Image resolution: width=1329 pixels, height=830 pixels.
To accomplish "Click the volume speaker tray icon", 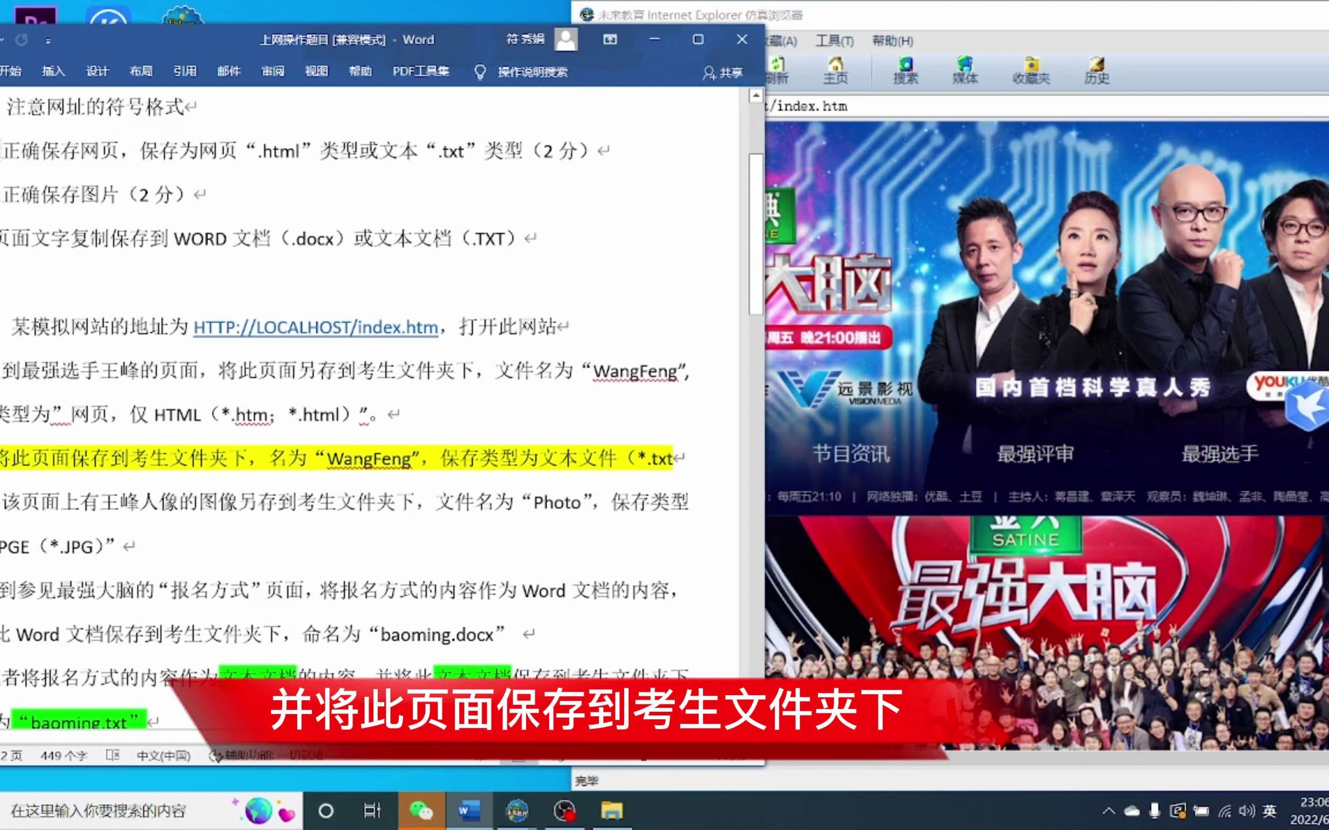I will 1247,812.
